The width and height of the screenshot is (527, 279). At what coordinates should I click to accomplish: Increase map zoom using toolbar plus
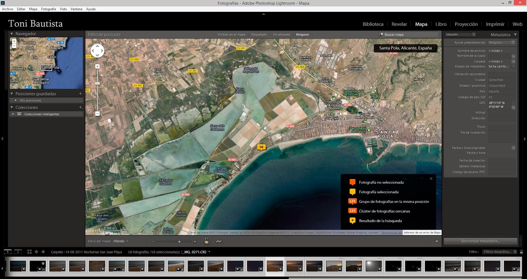pos(195,241)
